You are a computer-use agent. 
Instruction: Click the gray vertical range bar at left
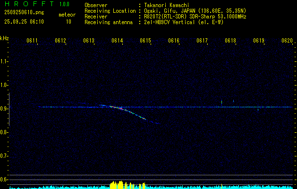coord(9,109)
